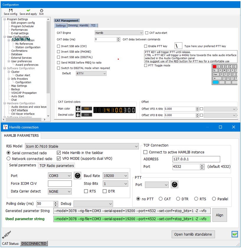Image resolution: width=242 pixels, height=248 pixels.
Task: Enable Switch to DIGITAL mode when required
Action: (x=58, y=68)
